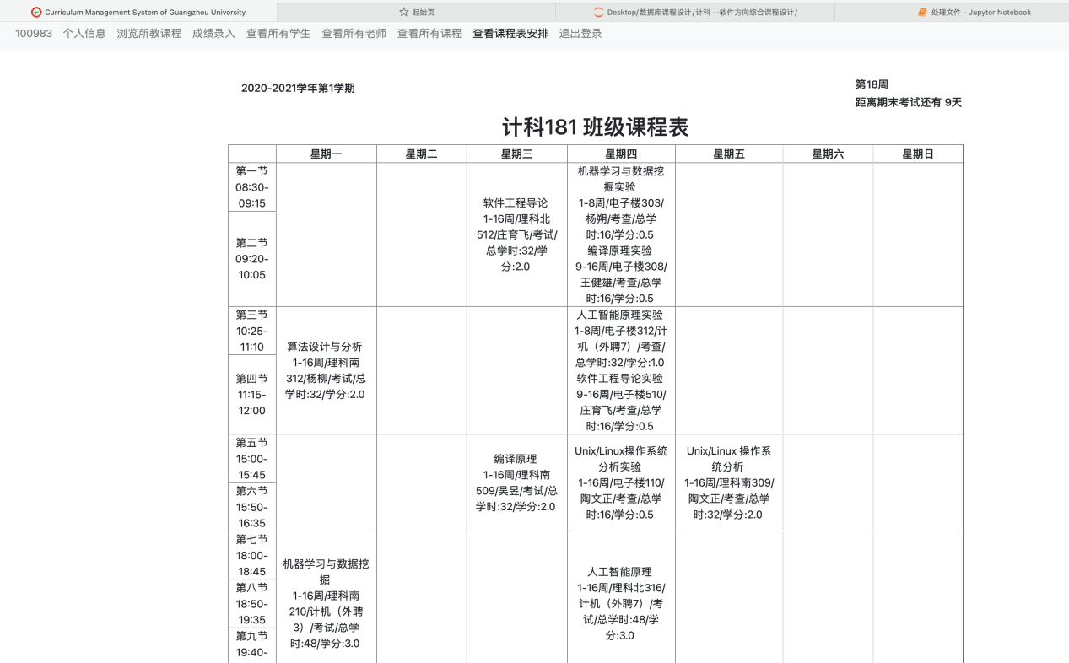The image size is (1069, 663).
Task: Click the 第八节 18:50-19:35 time slot
Action: coord(251,603)
